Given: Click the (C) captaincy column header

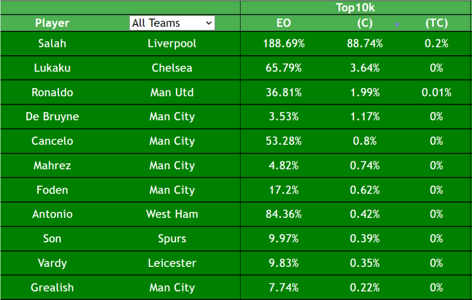Looking at the screenshot, I should click(365, 23).
